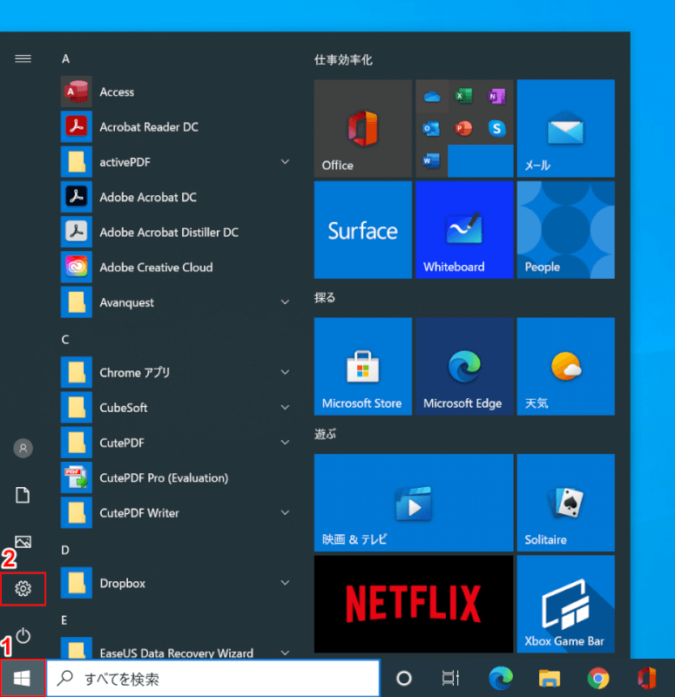The height and width of the screenshot is (697, 675).
Task: Click the Windows Start button
Action: [x=23, y=679]
